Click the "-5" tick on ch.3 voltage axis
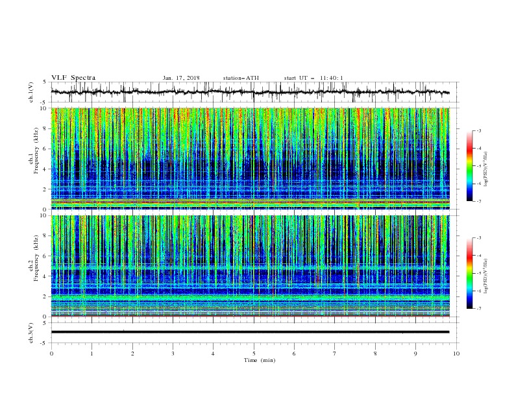The height and width of the screenshot is (397, 514). pyautogui.click(x=44, y=343)
